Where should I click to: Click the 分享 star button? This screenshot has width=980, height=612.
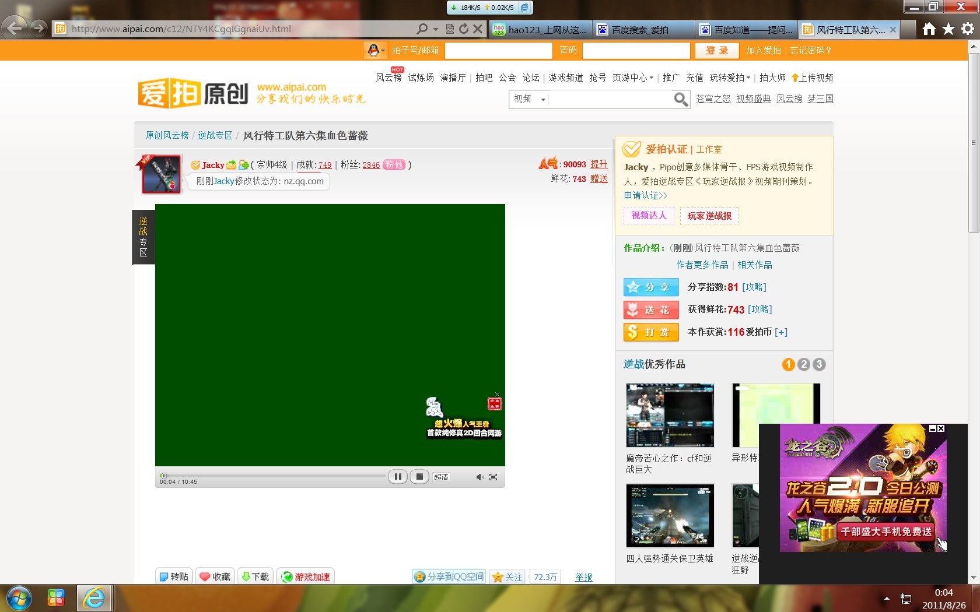[650, 287]
